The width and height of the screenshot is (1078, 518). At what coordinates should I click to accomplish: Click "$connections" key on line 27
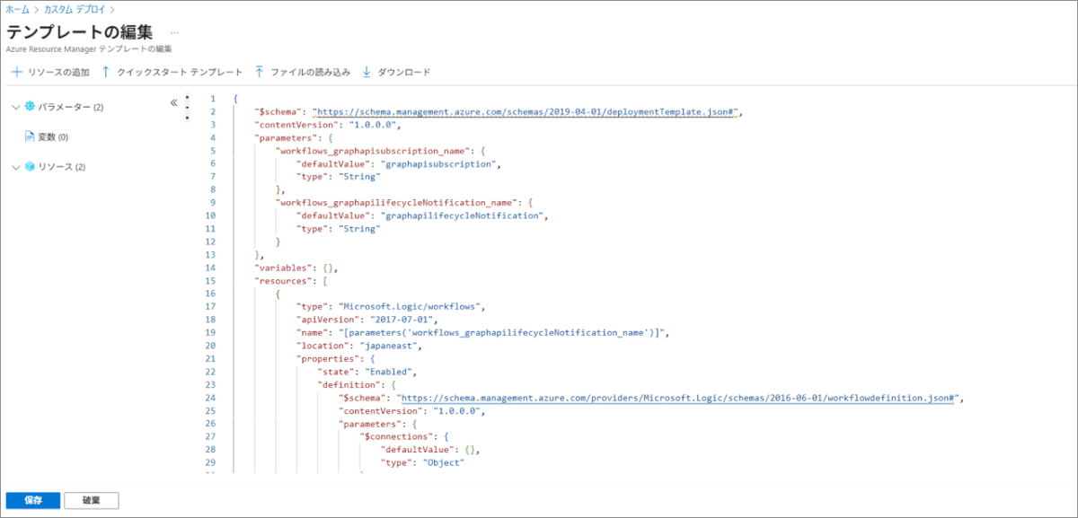pyautogui.click(x=397, y=437)
